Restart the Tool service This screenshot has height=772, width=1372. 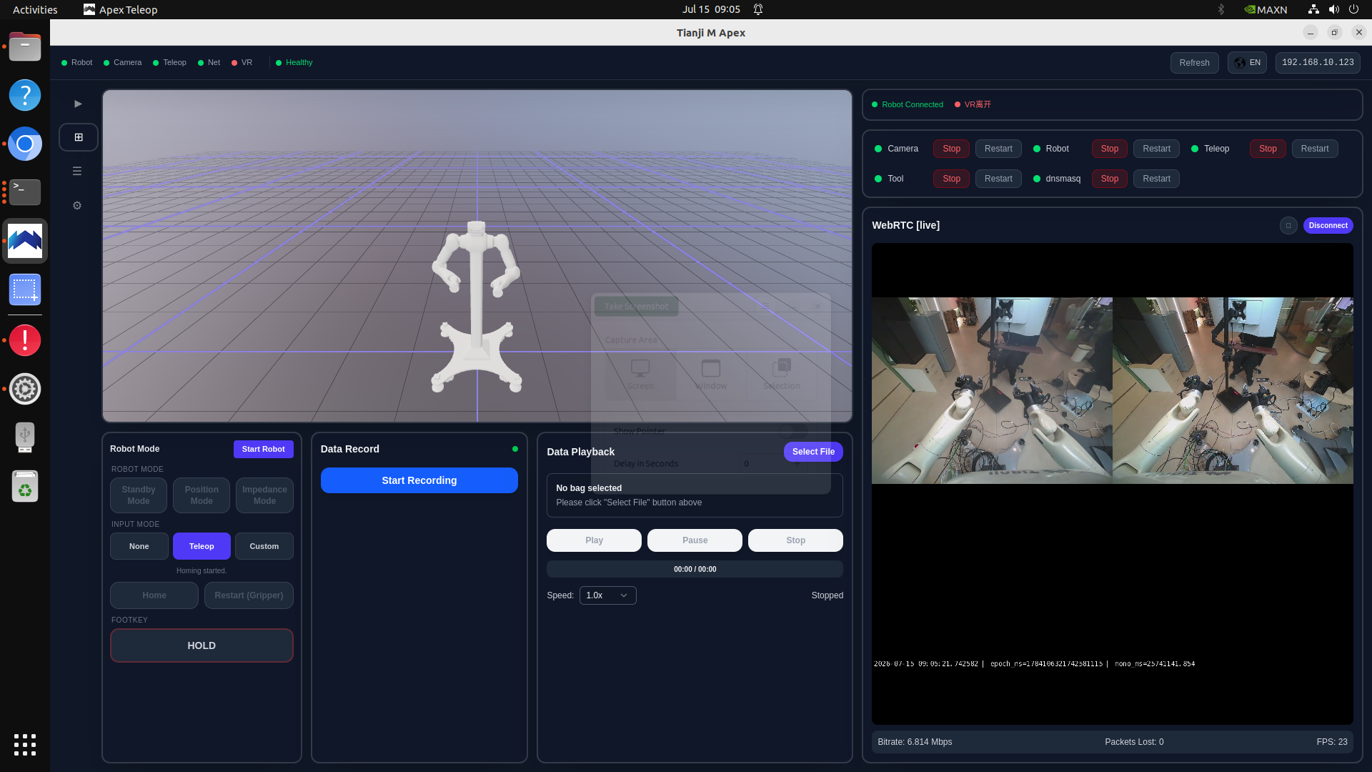(x=998, y=179)
